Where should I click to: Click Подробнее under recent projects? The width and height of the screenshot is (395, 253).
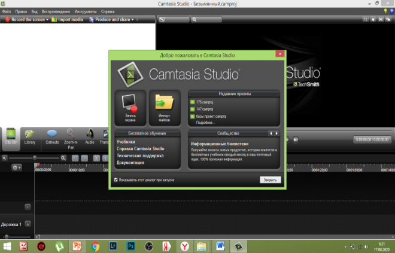tap(205, 123)
